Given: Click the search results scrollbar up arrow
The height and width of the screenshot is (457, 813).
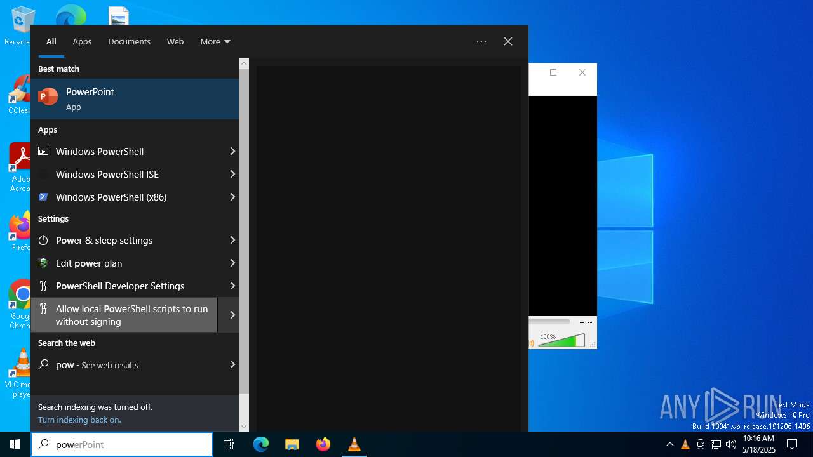Looking at the screenshot, I should tap(244, 63).
